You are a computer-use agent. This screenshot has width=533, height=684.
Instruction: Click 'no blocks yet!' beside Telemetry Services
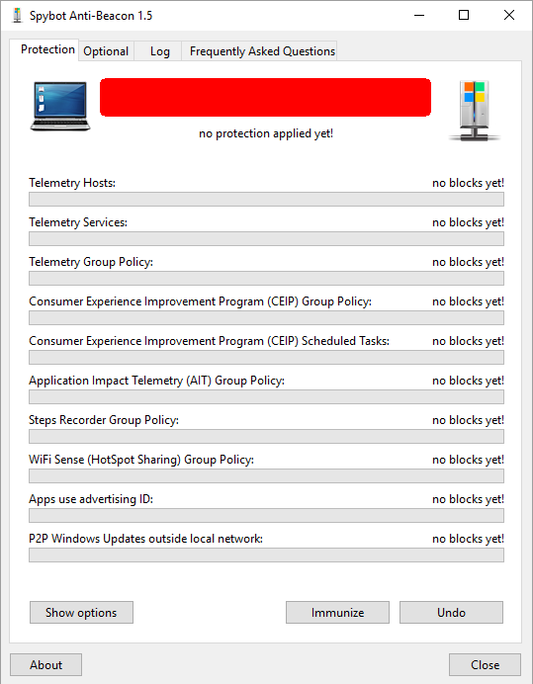click(x=468, y=222)
